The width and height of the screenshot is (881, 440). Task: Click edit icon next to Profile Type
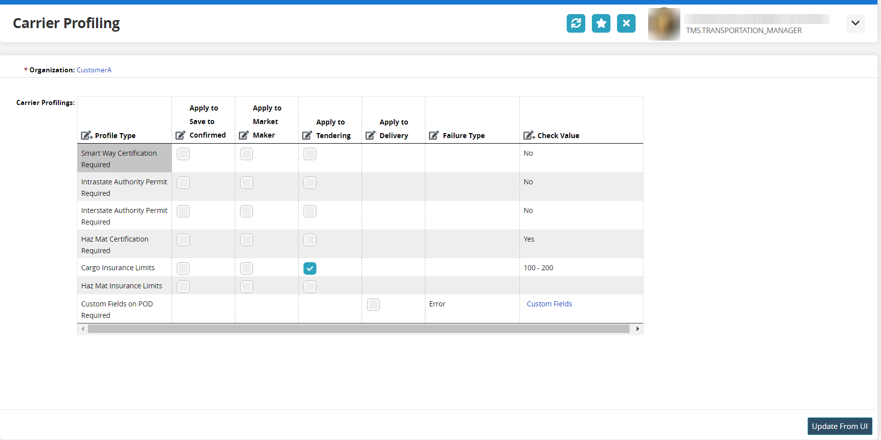tap(86, 136)
